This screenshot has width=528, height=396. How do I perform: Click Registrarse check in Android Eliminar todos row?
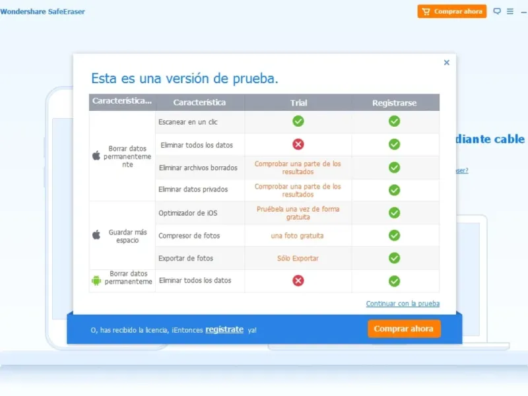click(394, 281)
